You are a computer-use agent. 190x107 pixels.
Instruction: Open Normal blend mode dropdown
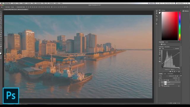[166, 78]
